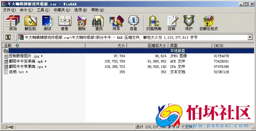Open the 收藏夹(O) menu

62,10
